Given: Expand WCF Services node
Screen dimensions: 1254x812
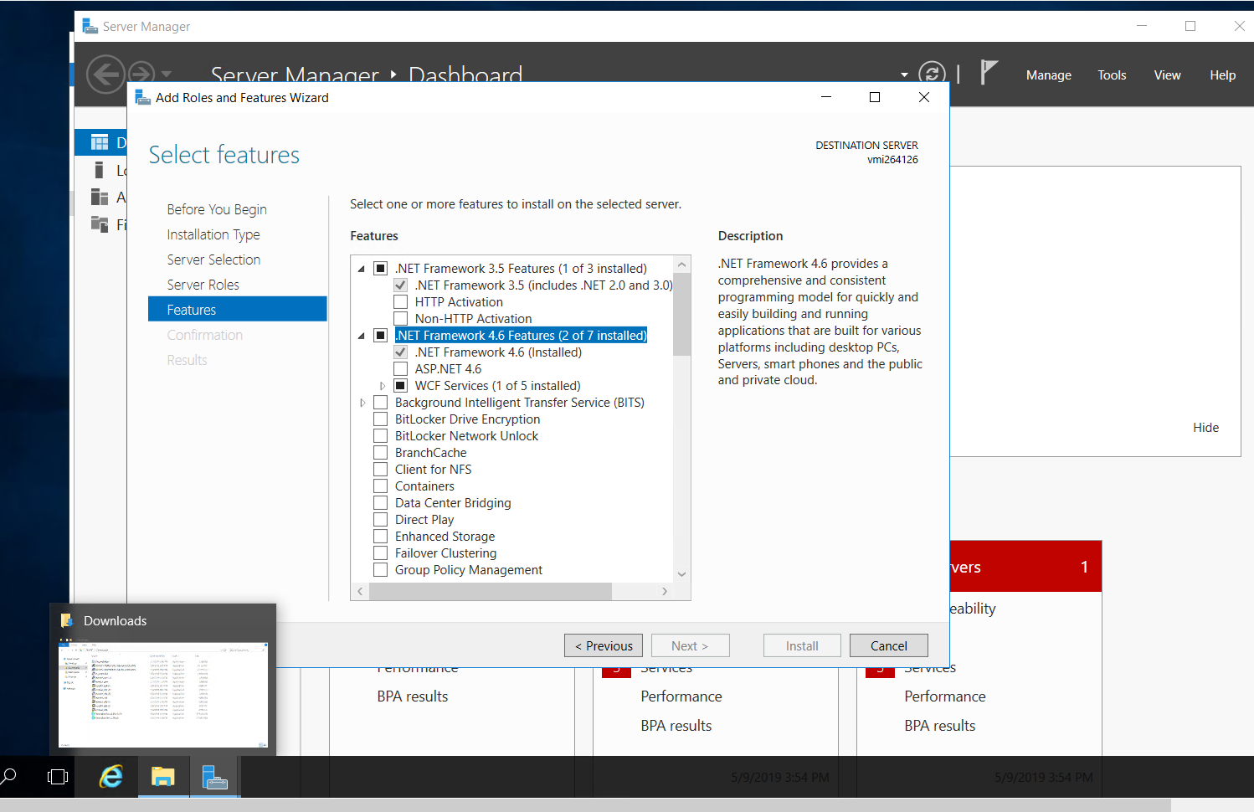Looking at the screenshot, I should pos(383,386).
